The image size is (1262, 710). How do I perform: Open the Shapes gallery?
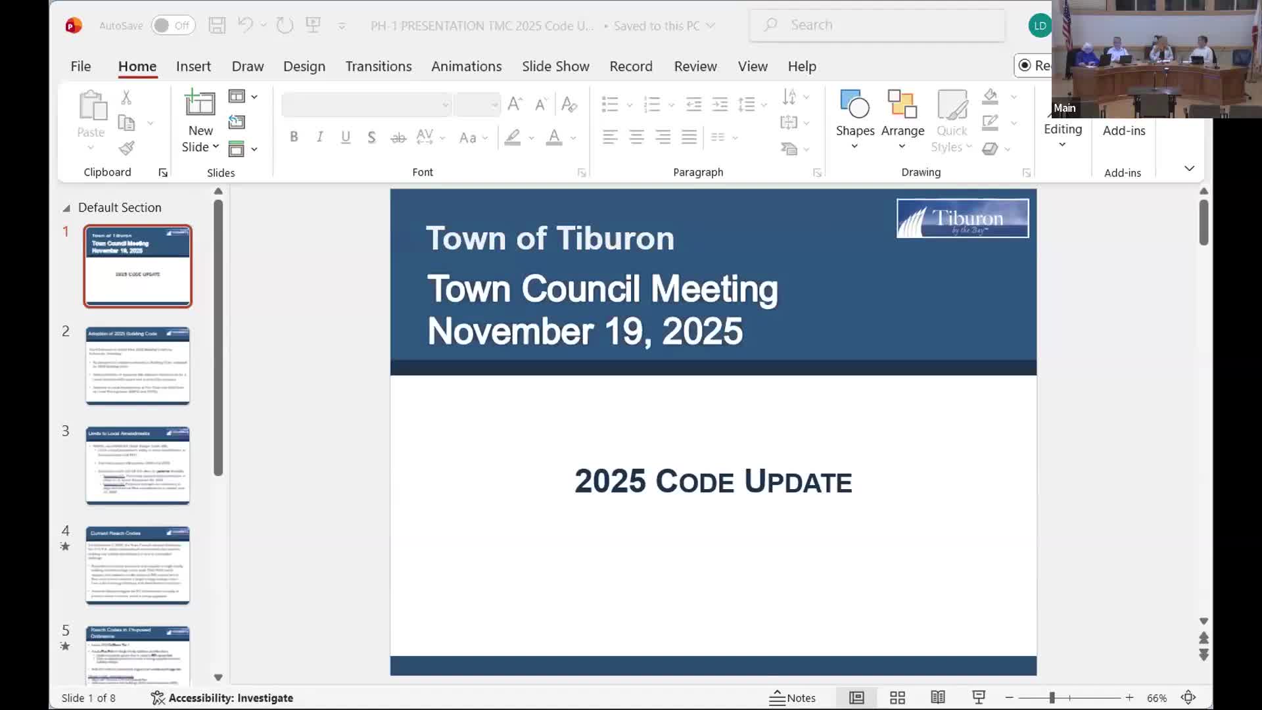coord(854,118)
